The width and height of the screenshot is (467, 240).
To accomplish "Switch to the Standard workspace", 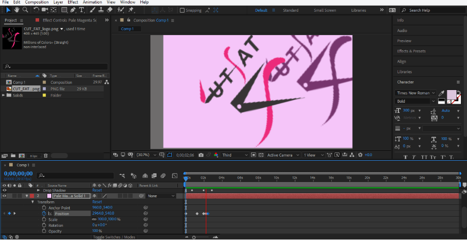I will [x=290, y=10].
